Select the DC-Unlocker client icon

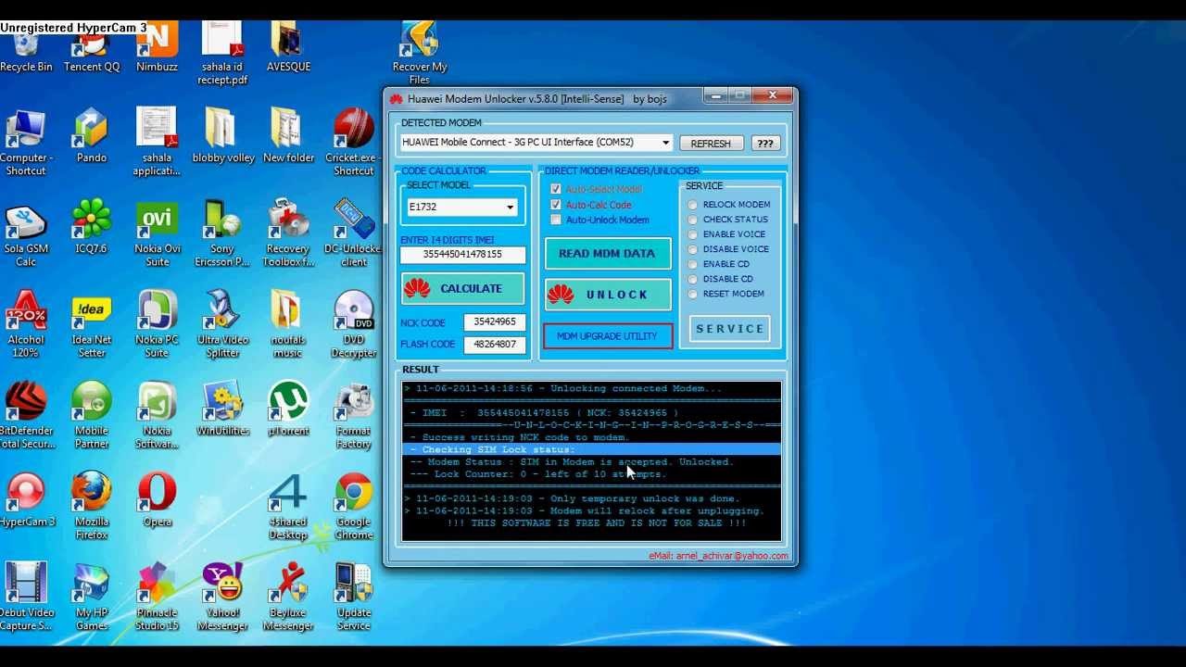(354, 233)
